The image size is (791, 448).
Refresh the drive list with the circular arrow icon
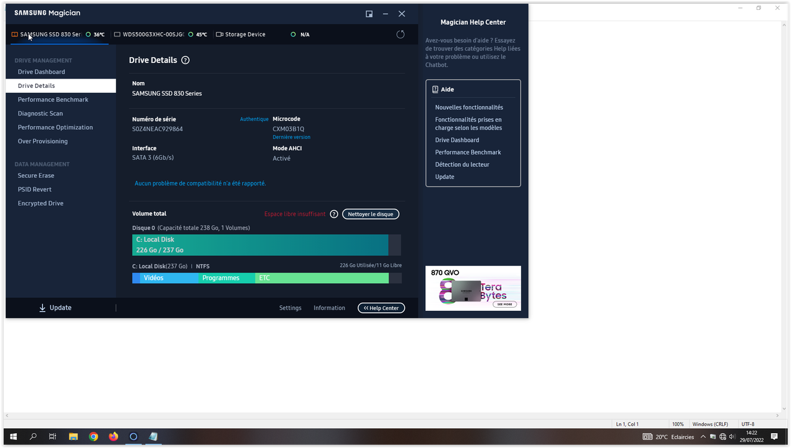tap(400, 35)
